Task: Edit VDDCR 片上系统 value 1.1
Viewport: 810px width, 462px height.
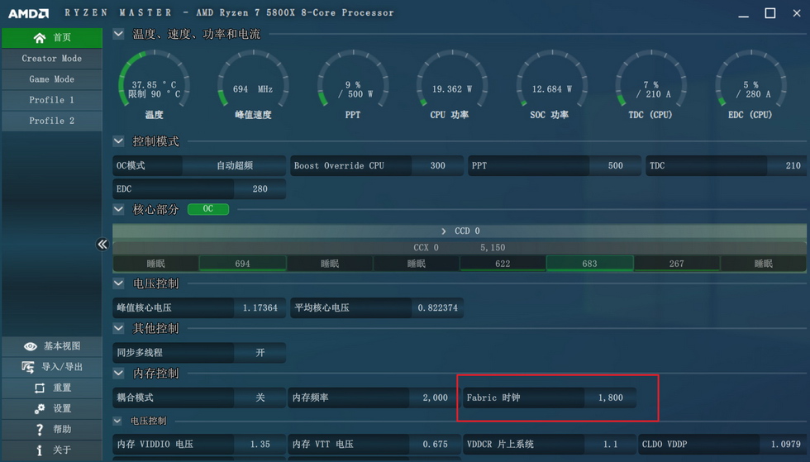Action: (610, 444)
